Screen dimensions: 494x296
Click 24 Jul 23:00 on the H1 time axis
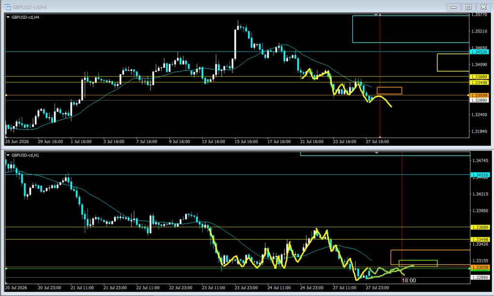click(312, 288)
